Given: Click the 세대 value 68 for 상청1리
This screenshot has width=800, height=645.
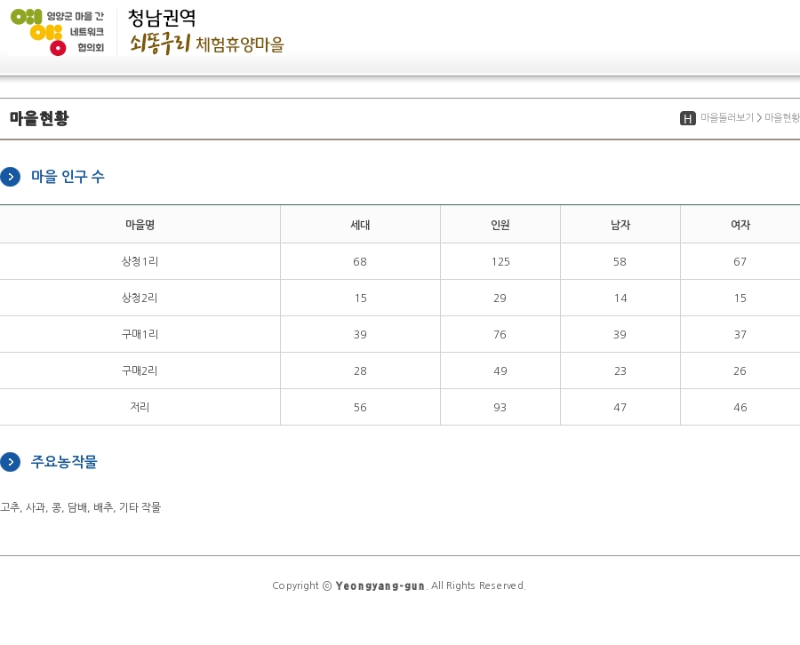Looking at the screenshot, I should [x=360, y=261].
